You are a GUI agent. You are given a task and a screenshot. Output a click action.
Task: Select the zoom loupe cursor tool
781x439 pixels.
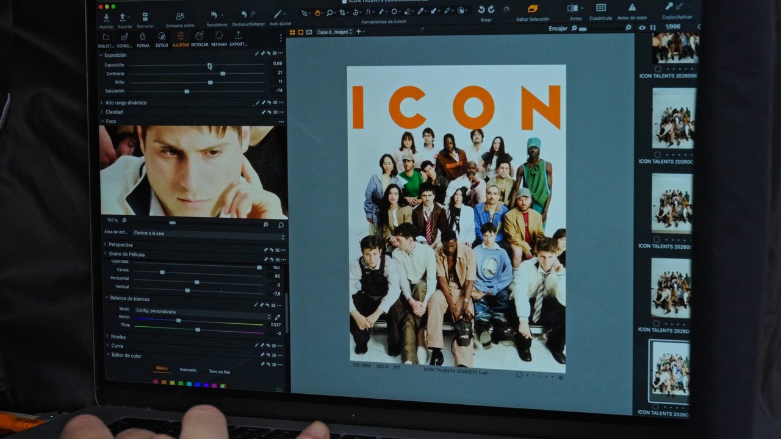pyautogui.click(x=330, y=12)
